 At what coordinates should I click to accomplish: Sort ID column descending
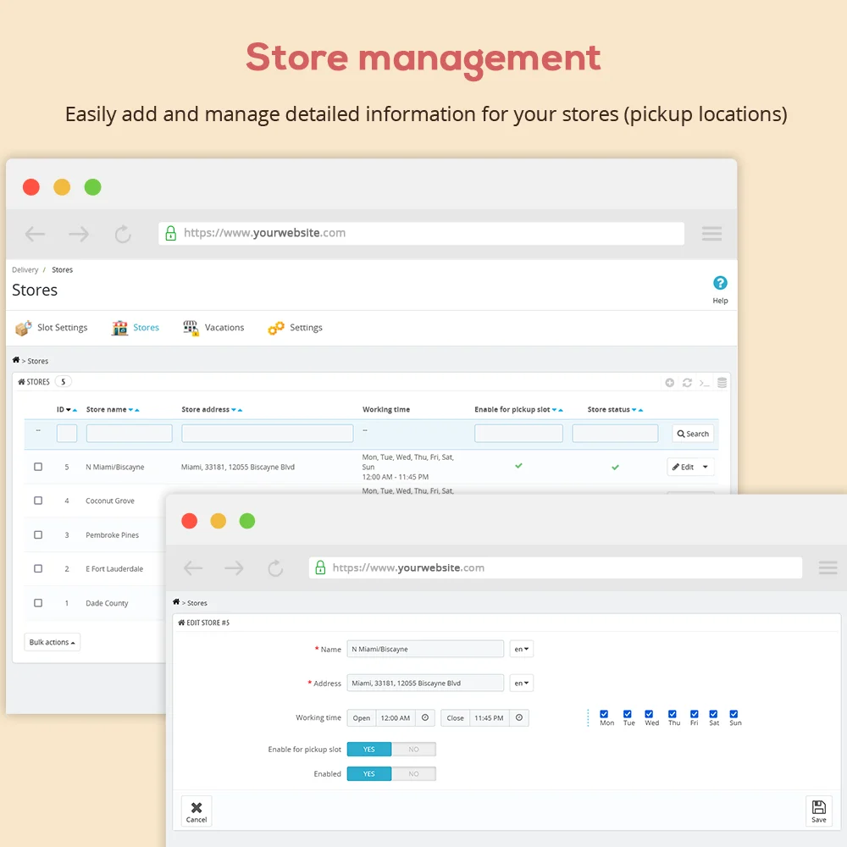click(x=69, y=410)
